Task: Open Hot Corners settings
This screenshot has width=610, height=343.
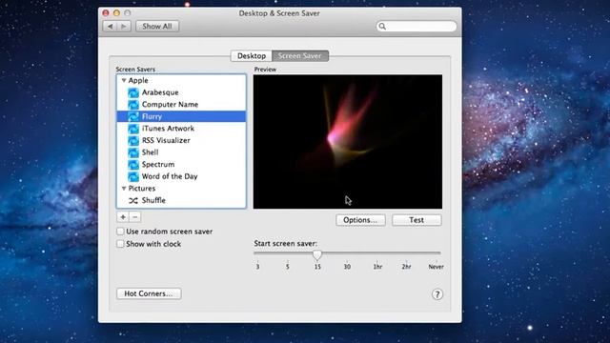Action: [149, 293]
